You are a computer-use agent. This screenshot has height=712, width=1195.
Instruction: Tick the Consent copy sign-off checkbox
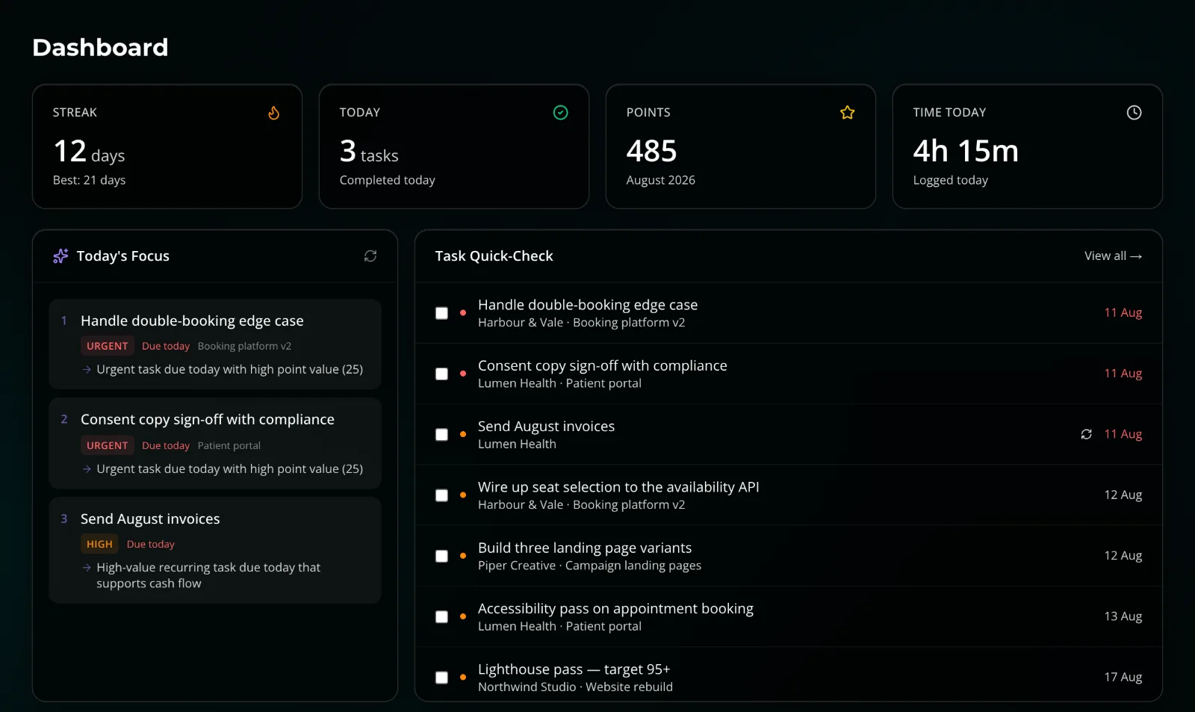(x=442, y=374)
